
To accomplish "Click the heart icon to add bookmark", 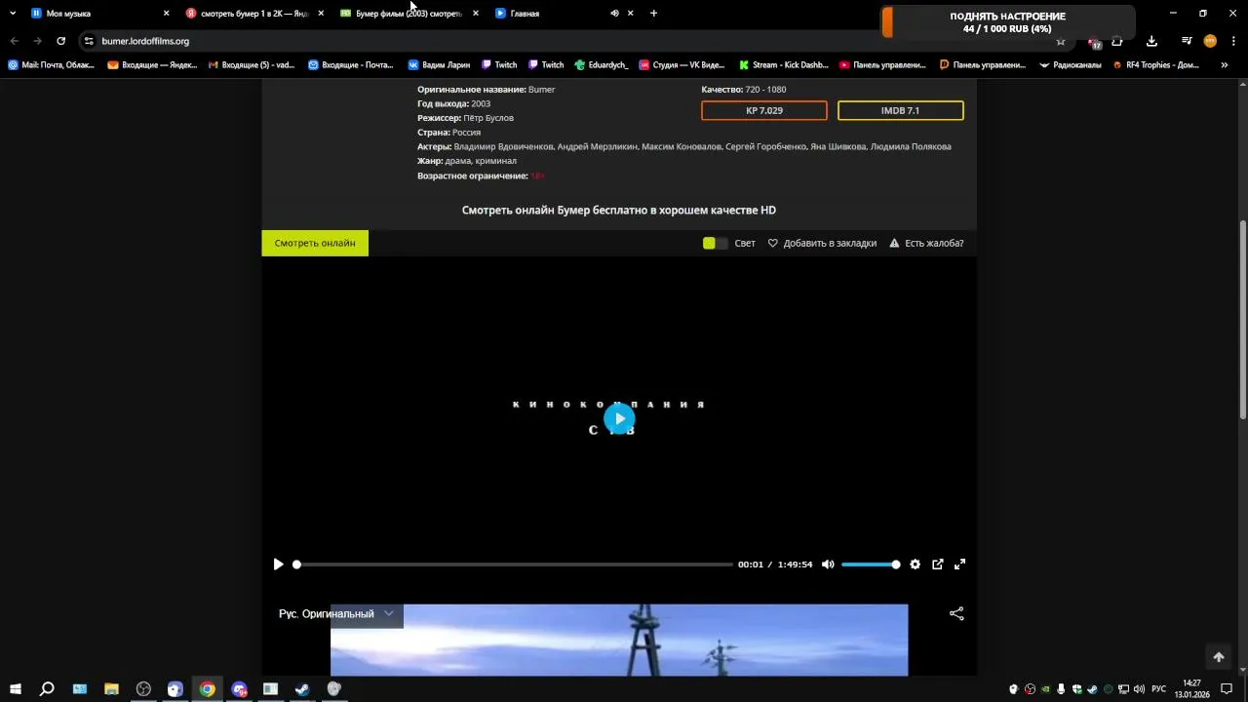I will click(x=773, y=243).
